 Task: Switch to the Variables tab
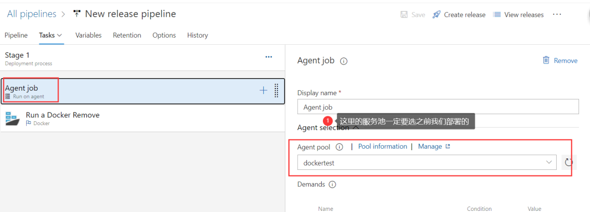point(88,36)
